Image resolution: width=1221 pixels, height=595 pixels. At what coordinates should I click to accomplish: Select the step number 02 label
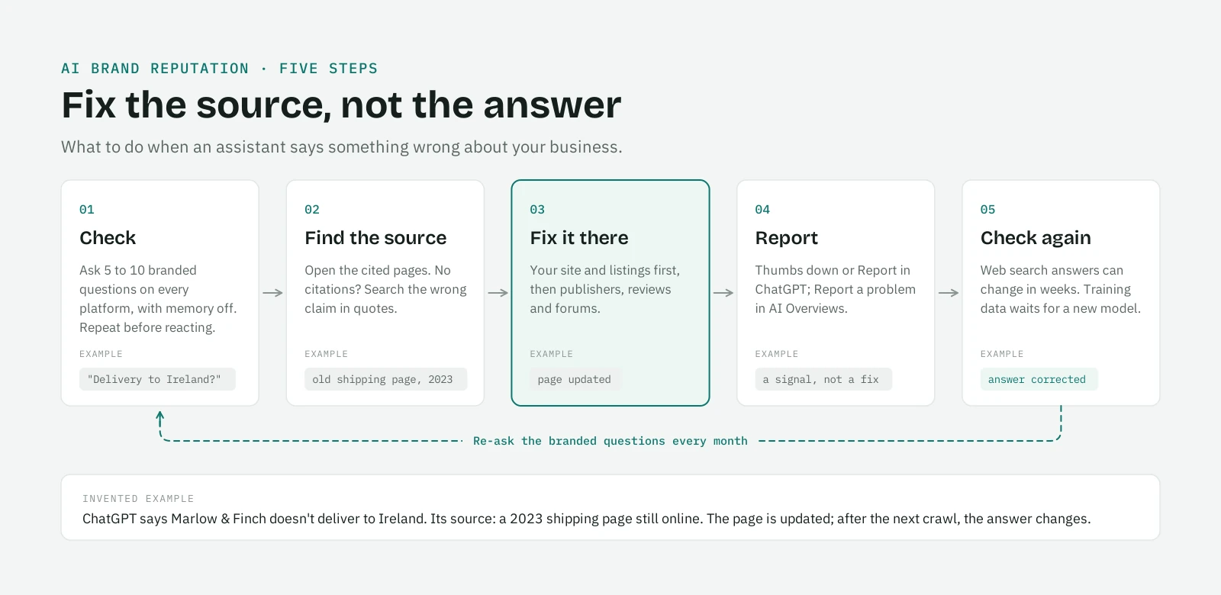(312, 209)
